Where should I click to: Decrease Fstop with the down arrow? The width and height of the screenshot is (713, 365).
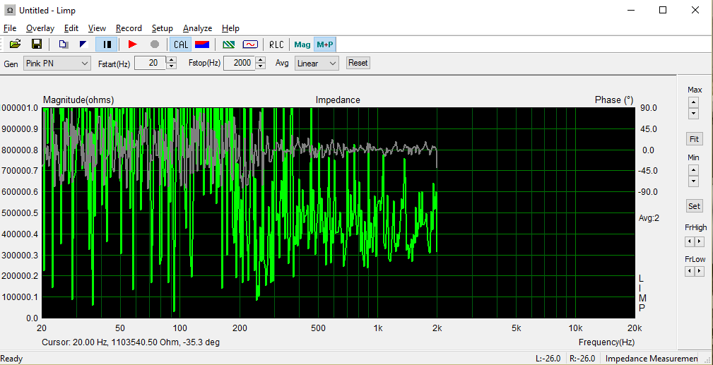click(260, 66)
